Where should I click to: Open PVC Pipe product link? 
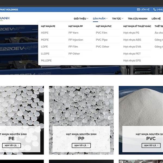tap(102, 40)
